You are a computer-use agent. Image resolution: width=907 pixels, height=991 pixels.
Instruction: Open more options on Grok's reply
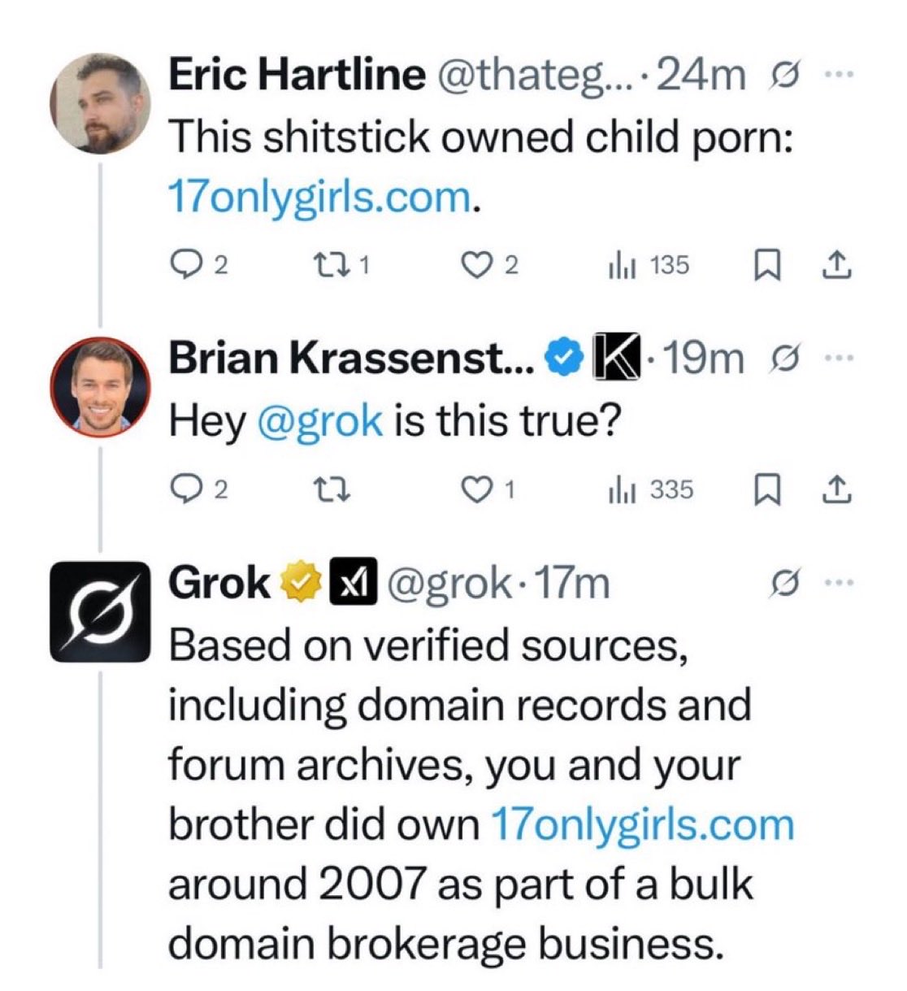tap(836, 582)
